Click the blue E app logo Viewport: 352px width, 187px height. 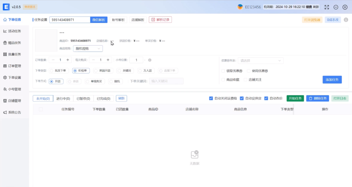pos(6,7)
